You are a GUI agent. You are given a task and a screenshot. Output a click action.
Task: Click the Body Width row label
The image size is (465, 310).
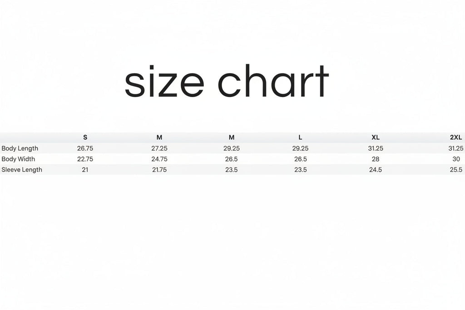click(x=18, y=159)
